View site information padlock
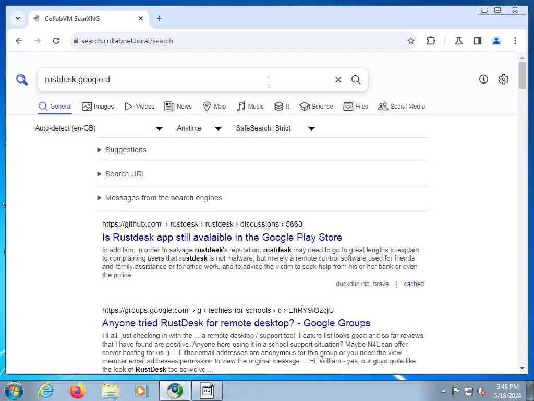This screenshot has width=534, height=401. click(76, 41)
